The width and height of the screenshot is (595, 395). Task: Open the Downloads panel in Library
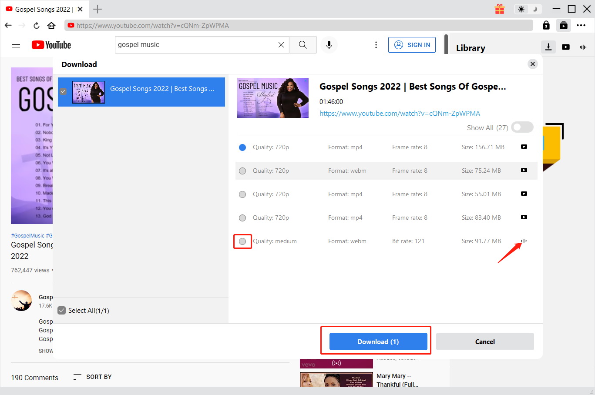click(x=548, y=47)
